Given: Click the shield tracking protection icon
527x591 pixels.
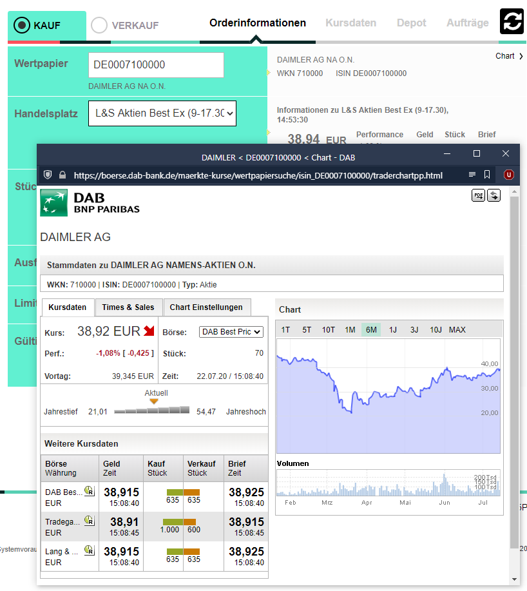Looking at the screenshot, I should click(x=48, y=175).
